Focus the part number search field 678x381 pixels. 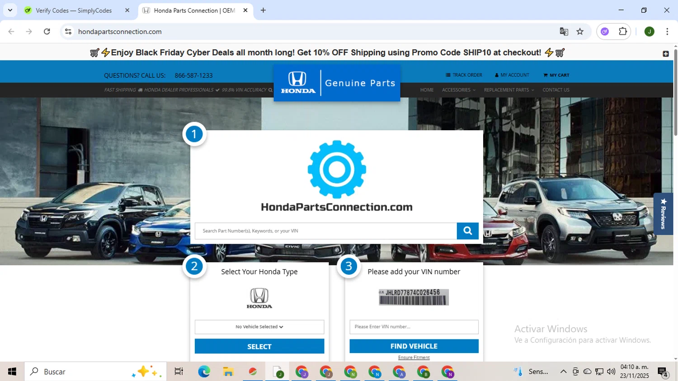pyautogui.click(x=326, y=231)
